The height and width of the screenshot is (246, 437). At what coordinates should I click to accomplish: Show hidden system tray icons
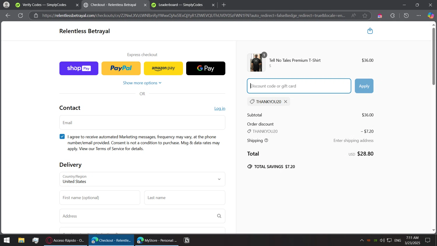[362, 240]
